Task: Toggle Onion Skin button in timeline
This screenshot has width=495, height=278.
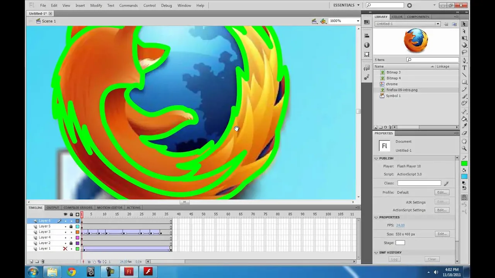Action: [89, 262]
